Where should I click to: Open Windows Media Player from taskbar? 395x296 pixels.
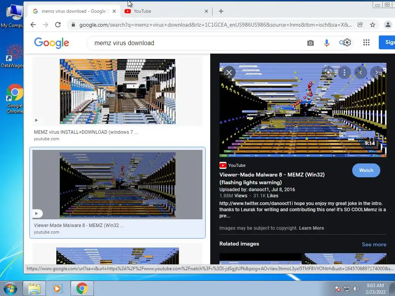(57, 288)
